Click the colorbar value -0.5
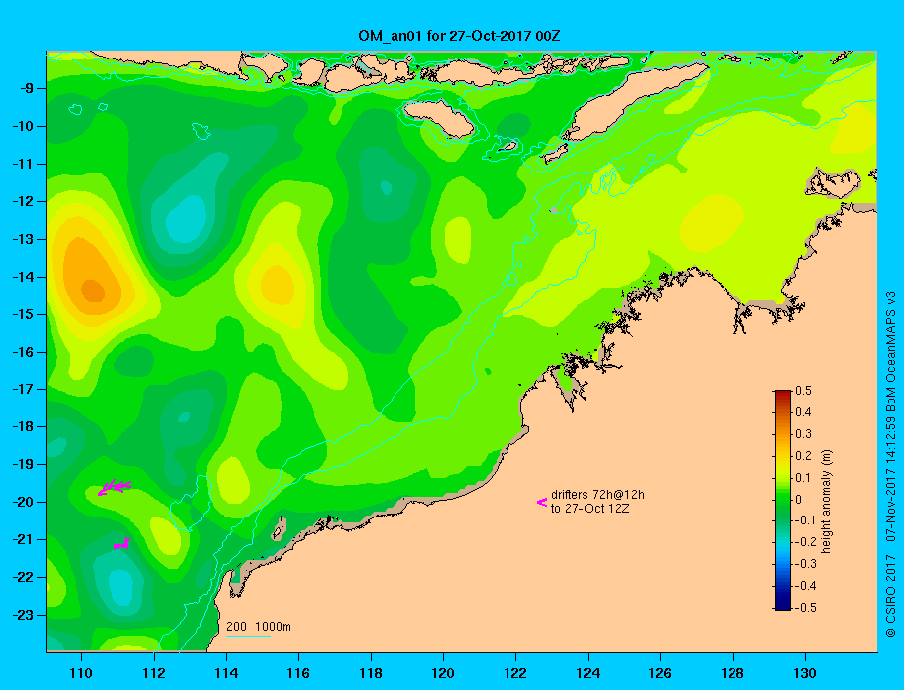Image resolution: width=904 pixels, height=690 pixels. 805,608
